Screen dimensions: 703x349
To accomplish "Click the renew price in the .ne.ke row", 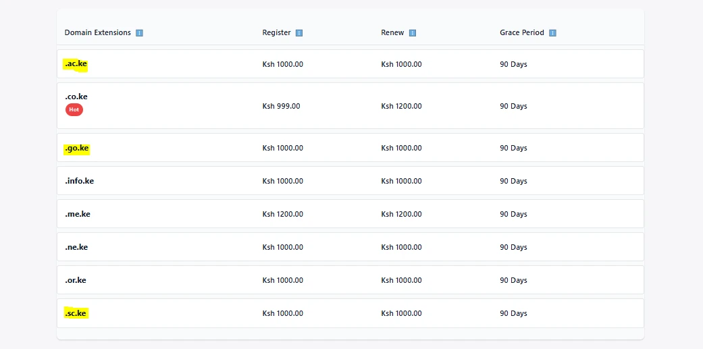I will pos(401,247).
